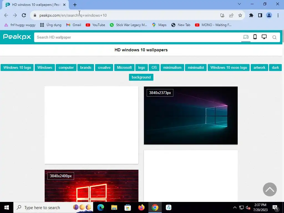Viewport: 284px width, 213px height.
Task: Close the HD windows 10 wallpapers tab
Action: [64, 5]
